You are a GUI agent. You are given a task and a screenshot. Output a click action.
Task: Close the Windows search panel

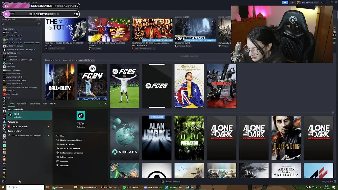click(106, 104)
